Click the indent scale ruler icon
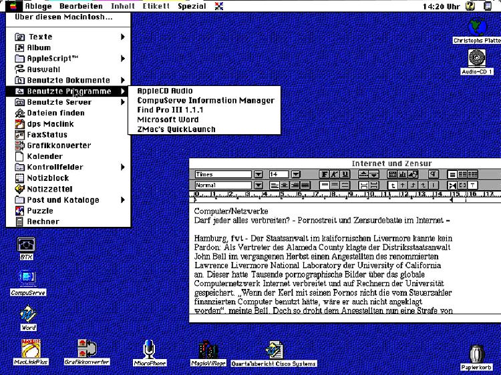The width and height of the screenshot is (501, 375). point(452,185)
